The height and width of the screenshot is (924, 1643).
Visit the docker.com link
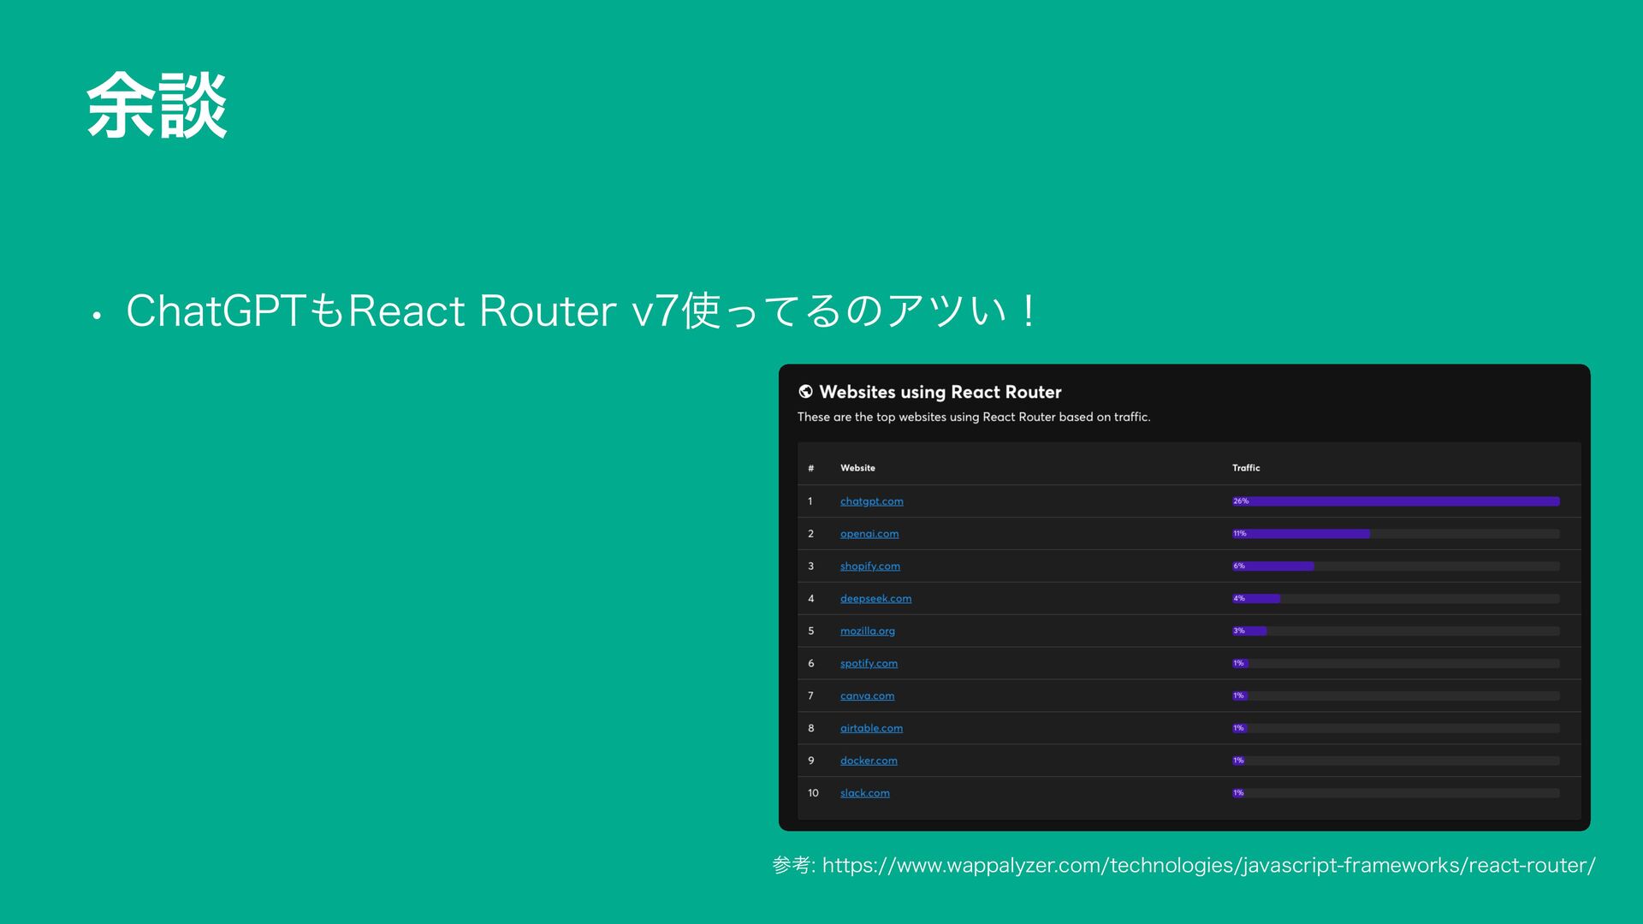coord(869,761)
